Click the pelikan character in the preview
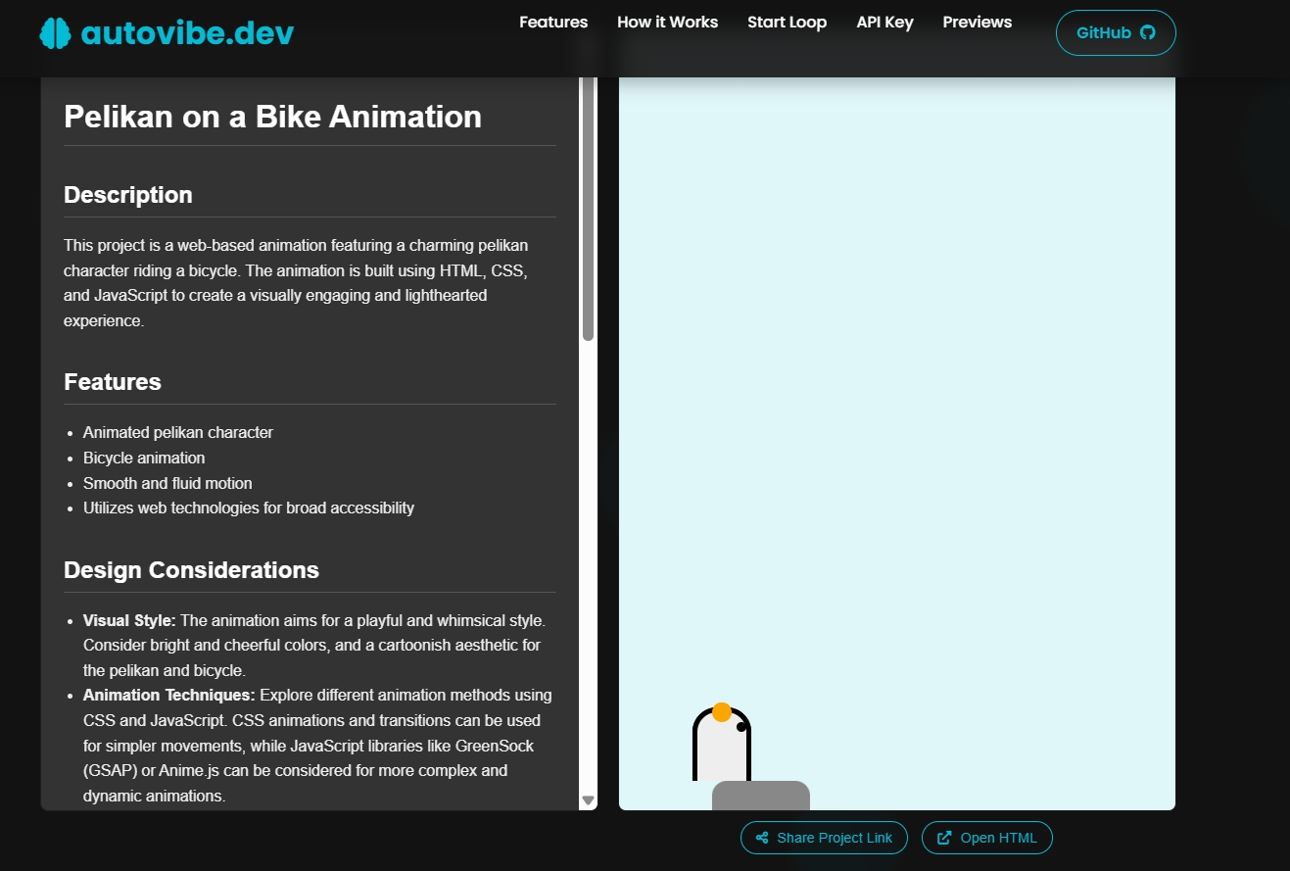1290x871 pixels. [x=722, y=743]
